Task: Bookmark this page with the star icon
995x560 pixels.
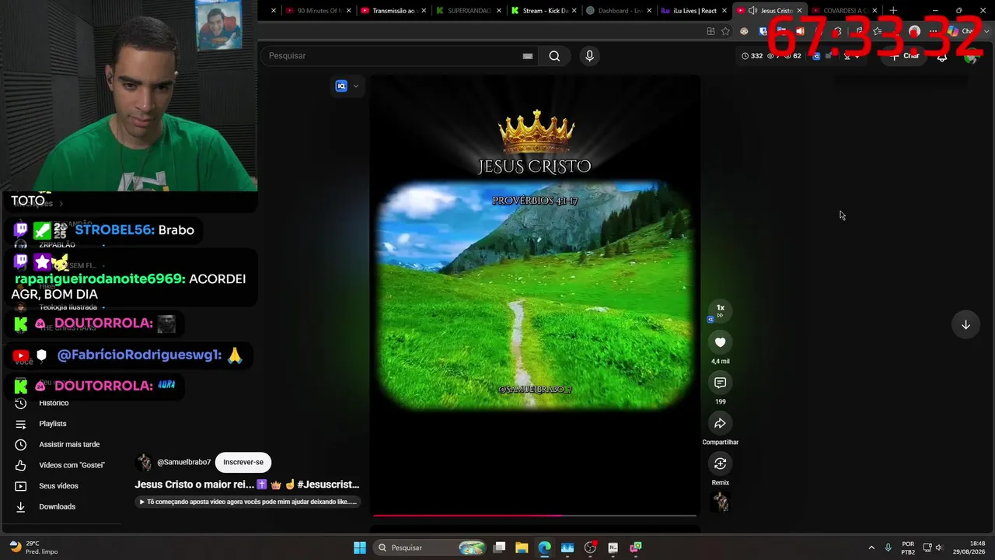Action: click(x=725, y=31)
